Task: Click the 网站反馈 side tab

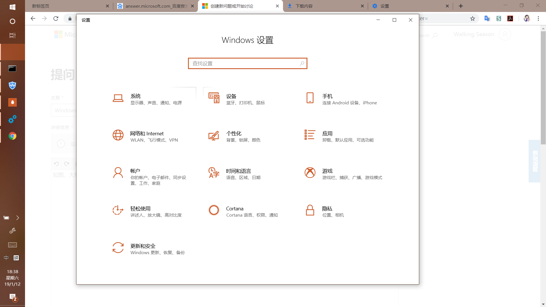Action: coord(535,161)
